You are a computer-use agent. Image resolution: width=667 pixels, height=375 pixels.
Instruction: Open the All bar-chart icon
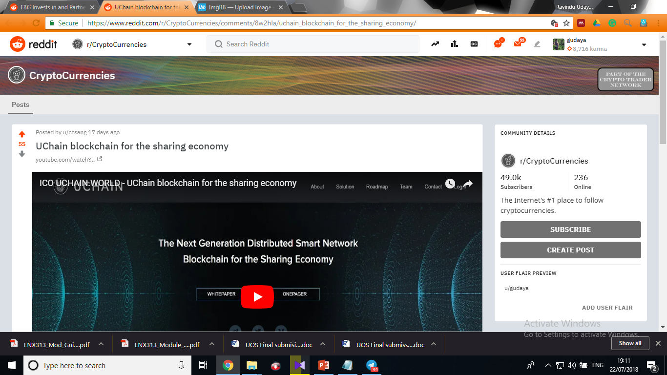tap(455, 44)
